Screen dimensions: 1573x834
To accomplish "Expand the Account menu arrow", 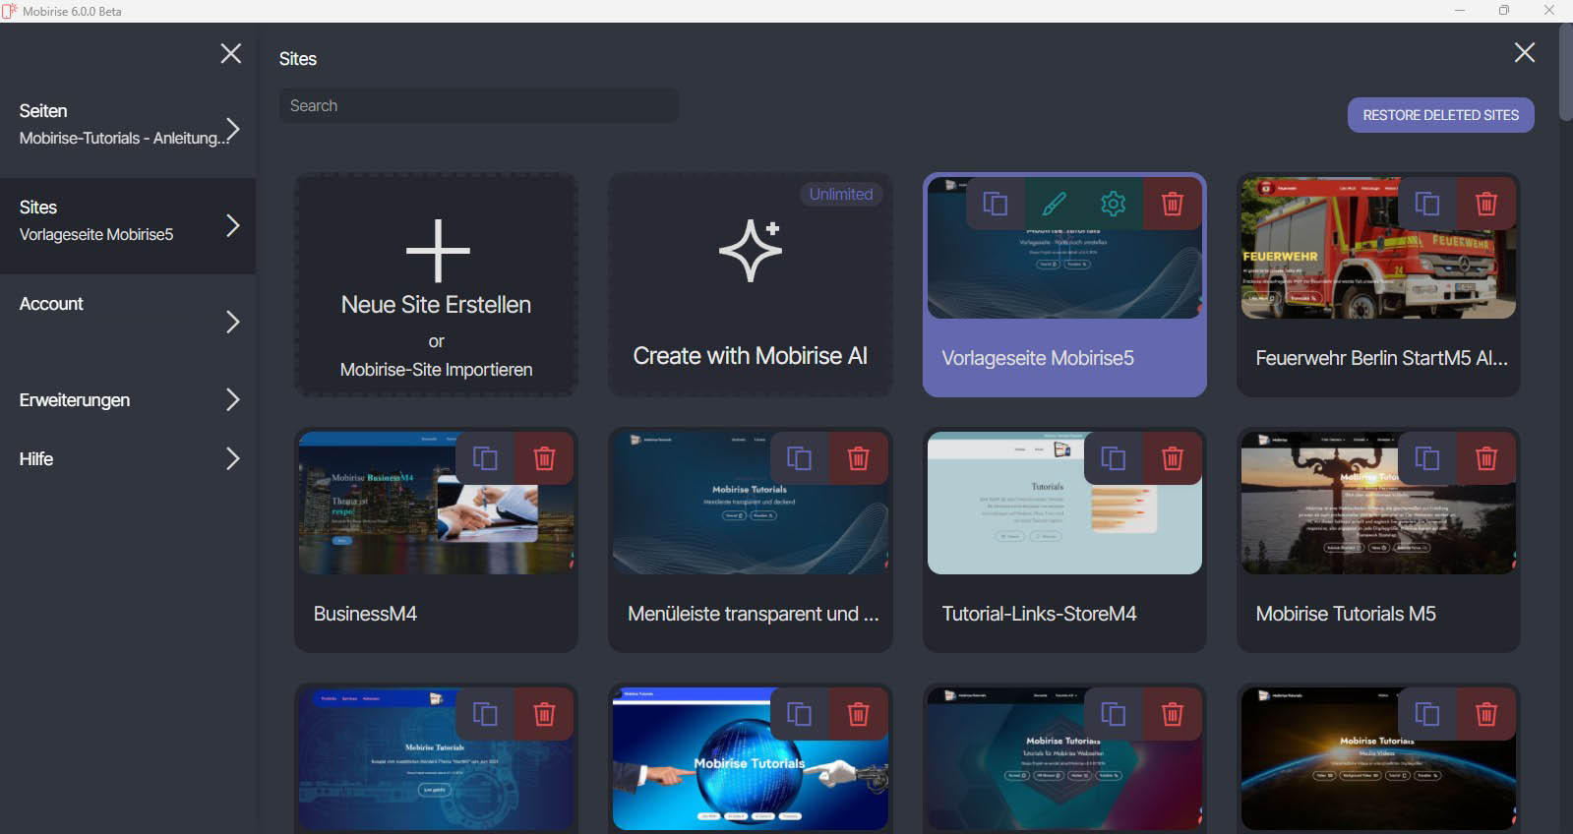I will point(232,322).
